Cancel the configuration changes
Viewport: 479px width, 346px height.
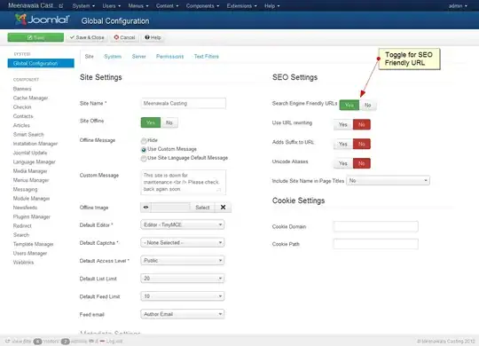pyautogui.click(x=125, y=37)
